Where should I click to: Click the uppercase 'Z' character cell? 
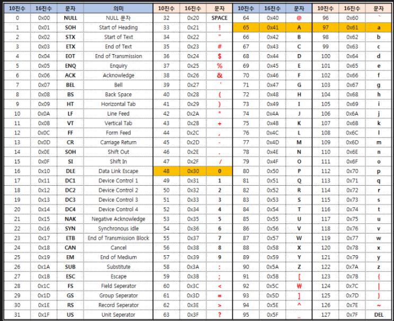pos(299,267)
